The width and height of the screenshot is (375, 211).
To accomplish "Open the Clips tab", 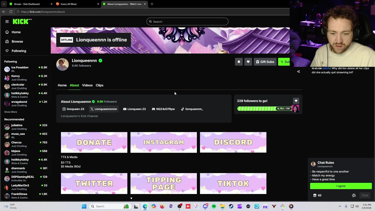I will coord(100,85).
